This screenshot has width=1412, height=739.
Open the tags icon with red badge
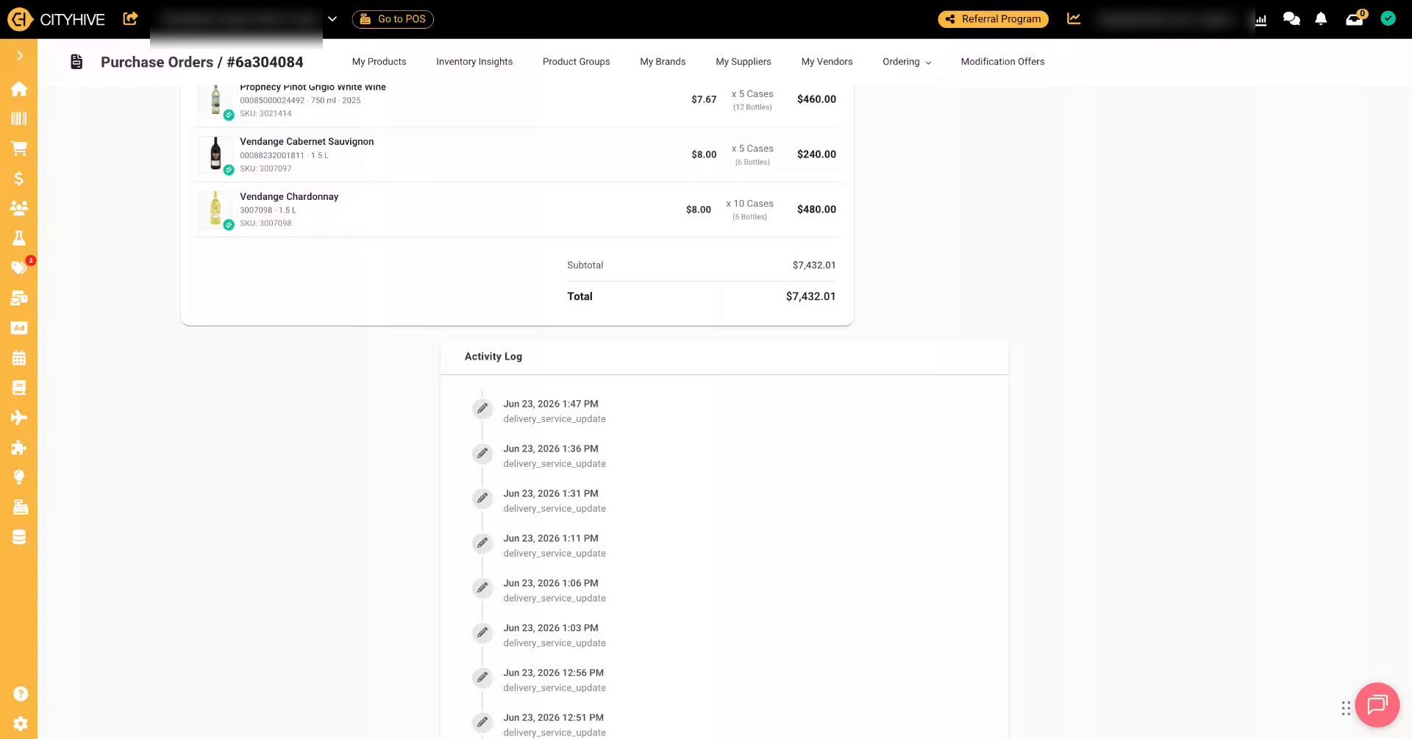19,268
